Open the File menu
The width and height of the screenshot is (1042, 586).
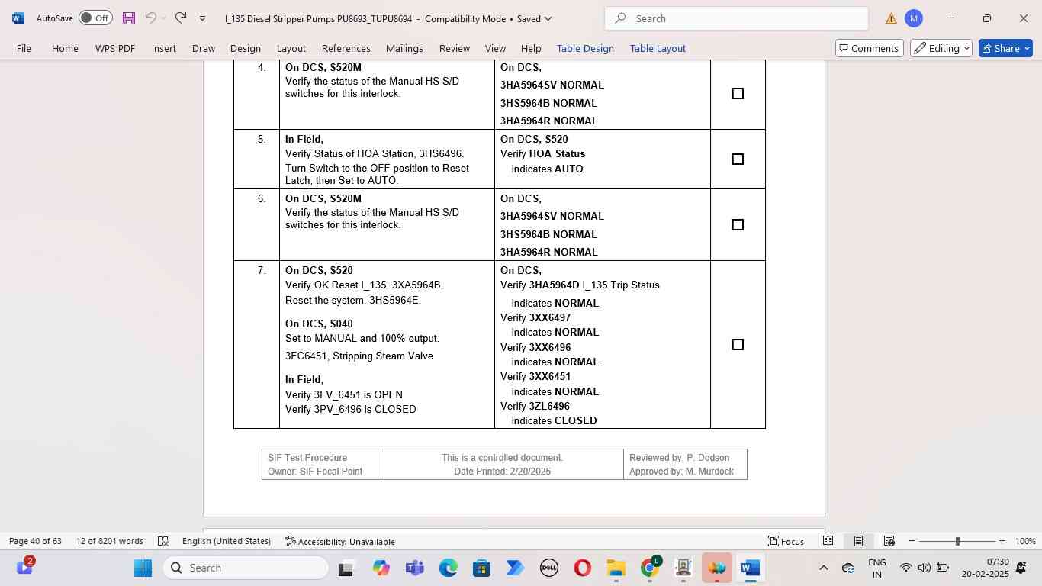[24, 48]
